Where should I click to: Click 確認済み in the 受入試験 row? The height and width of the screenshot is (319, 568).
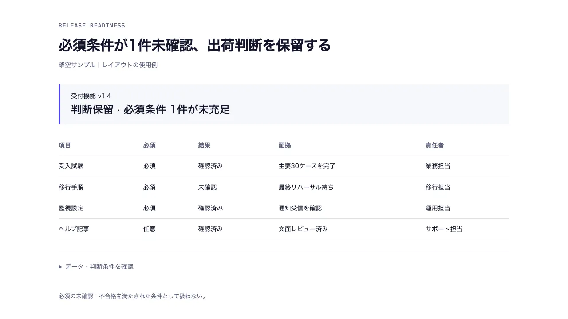point(210,166)
